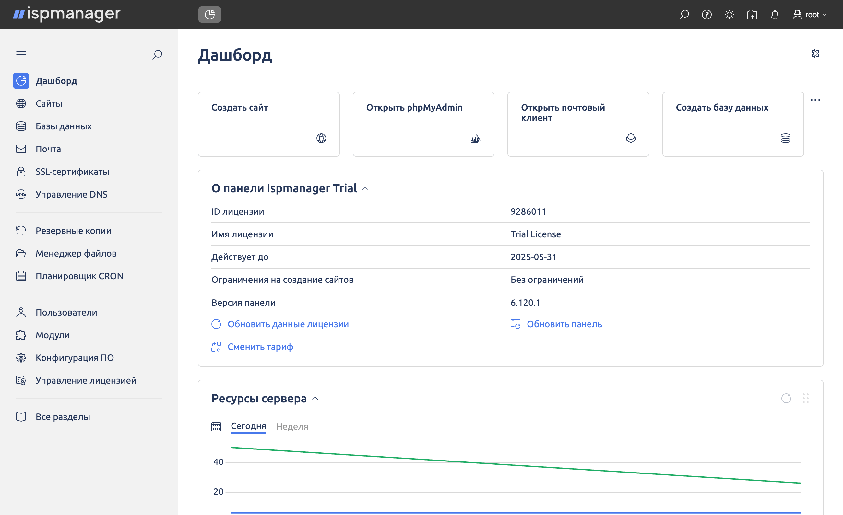
Task: Click the license certificate icon in sidebar
Action: 21,380
